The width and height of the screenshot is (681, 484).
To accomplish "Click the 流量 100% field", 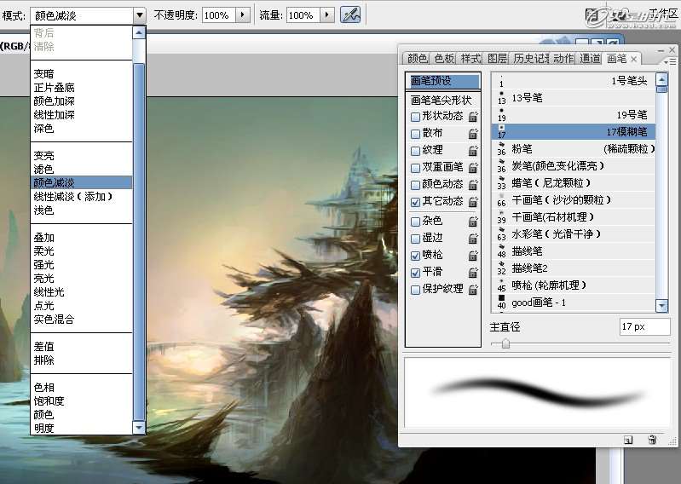I will (303, 15).
